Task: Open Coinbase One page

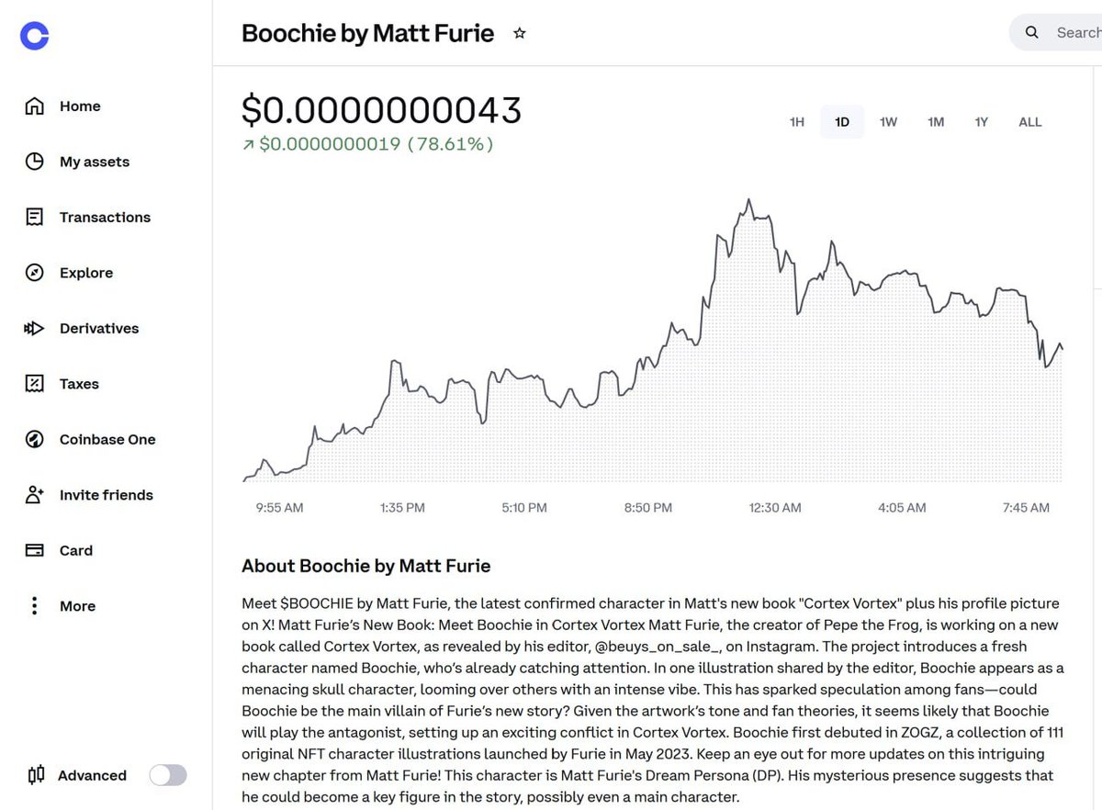Action: pyautogui.click(x=107, y=440)
